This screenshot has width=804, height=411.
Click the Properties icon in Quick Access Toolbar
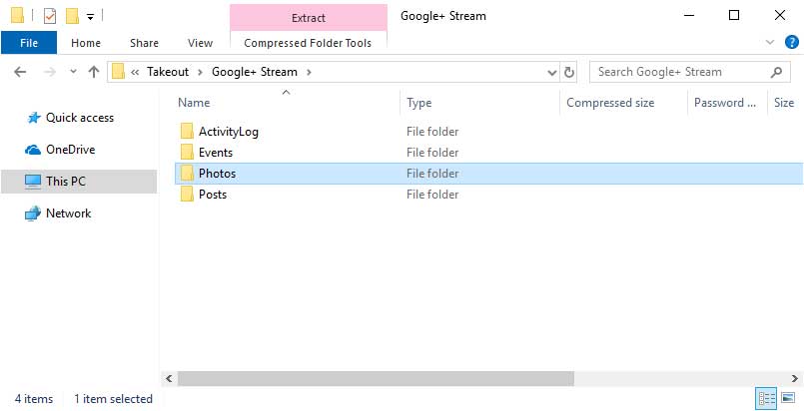[x=50, y=16]
